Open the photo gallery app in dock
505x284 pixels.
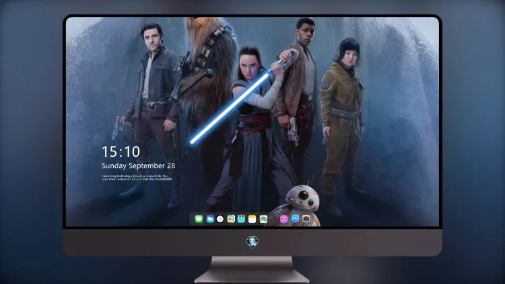tap(263, 219)
